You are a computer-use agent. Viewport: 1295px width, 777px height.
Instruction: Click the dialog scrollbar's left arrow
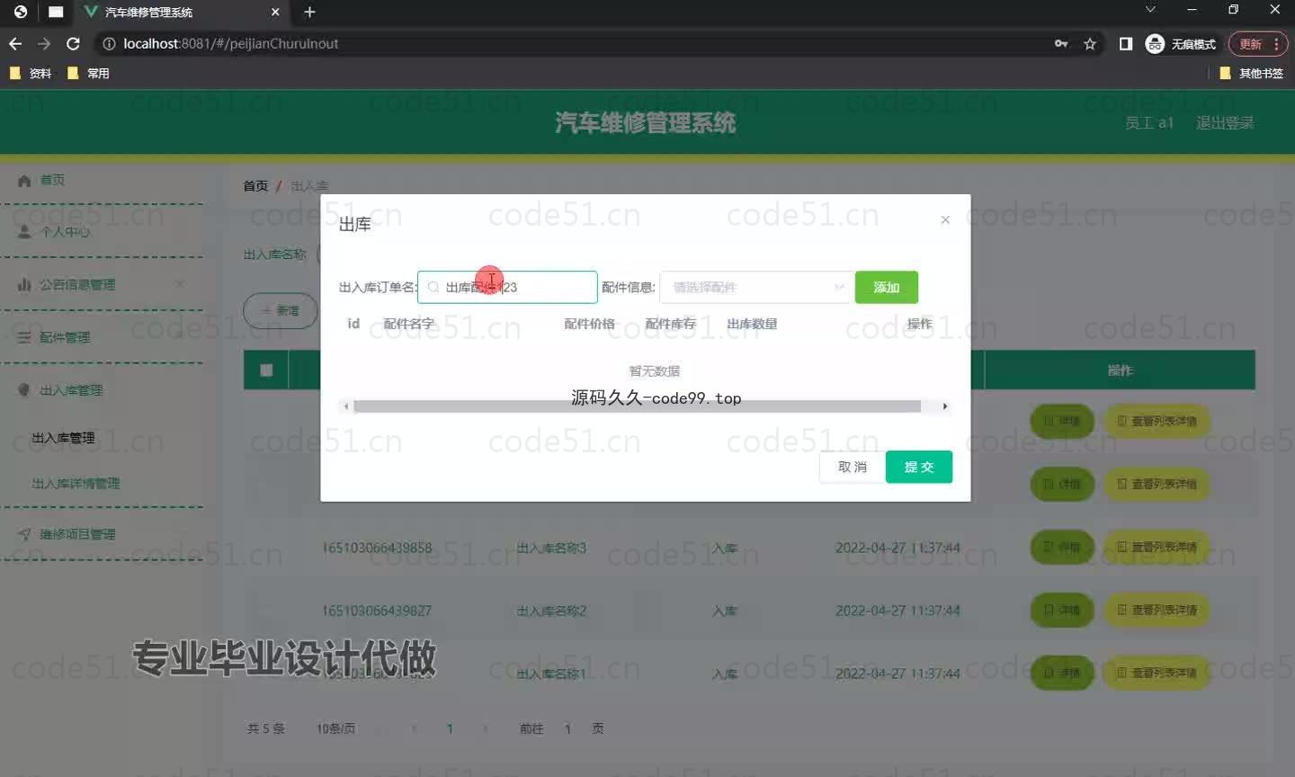coord(346,406)
